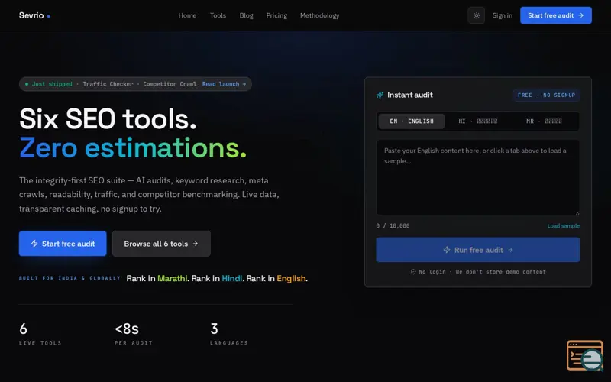Click the 6 Live Tools stat
This screenshot has height=382, width=611.
coord(40,334)
